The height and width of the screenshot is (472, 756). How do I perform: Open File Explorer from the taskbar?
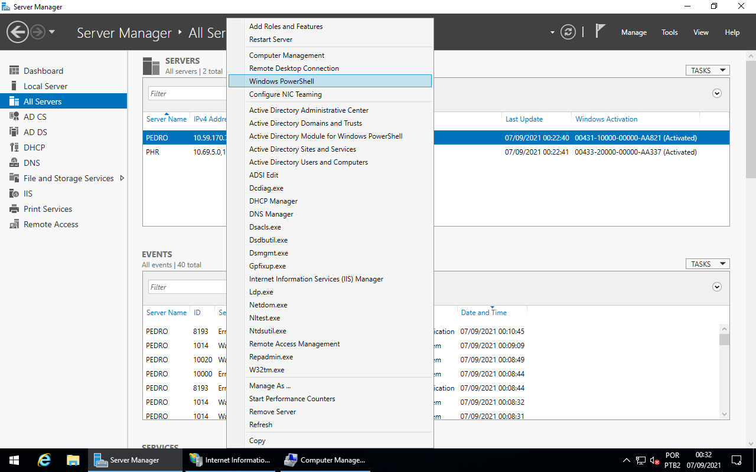pyautogui.click(x=73, y=460)
